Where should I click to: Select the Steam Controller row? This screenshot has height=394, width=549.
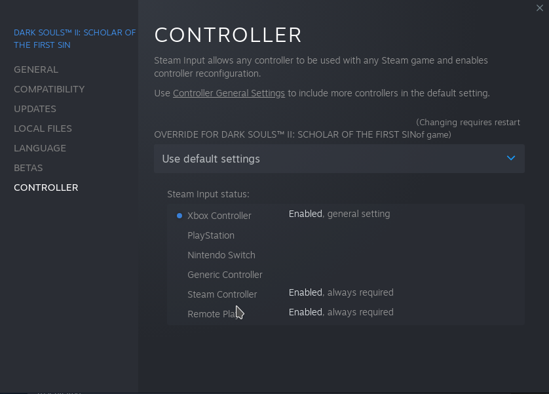point(222,294)
